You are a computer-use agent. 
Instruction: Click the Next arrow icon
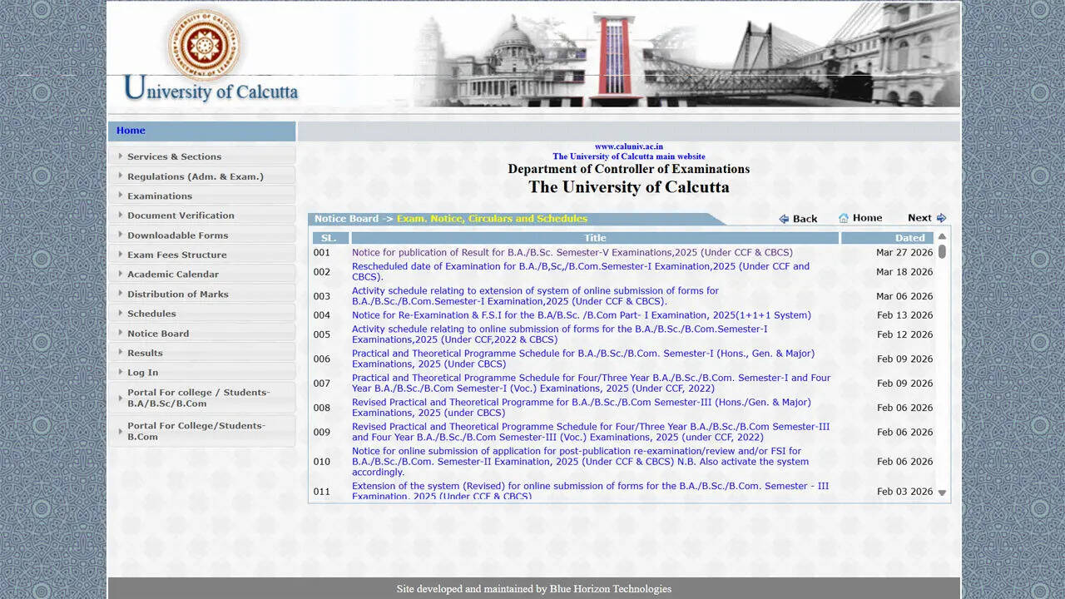941,217
